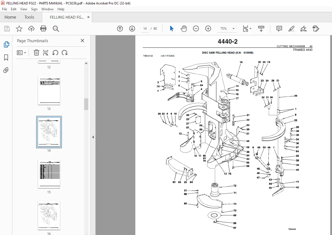332x235 pixels.
Task: Select page 14 thumbnail
Action: pos(49,132)
